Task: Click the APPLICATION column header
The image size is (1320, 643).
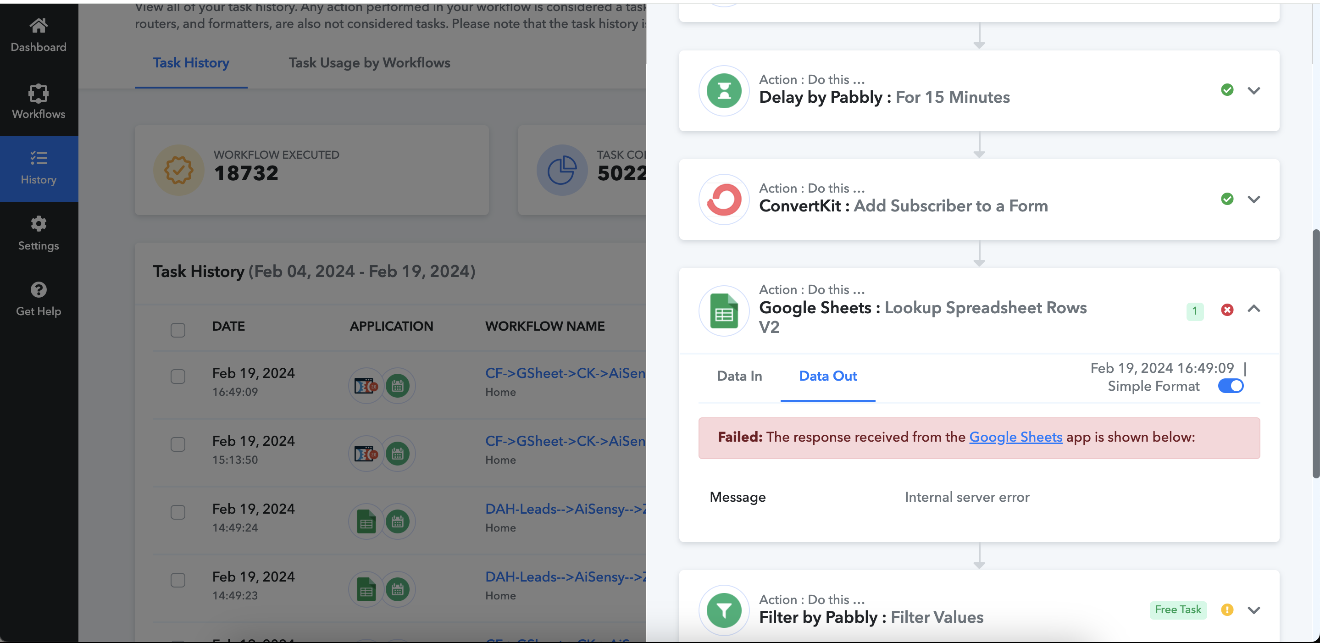Action: click(x=391, y=326)
